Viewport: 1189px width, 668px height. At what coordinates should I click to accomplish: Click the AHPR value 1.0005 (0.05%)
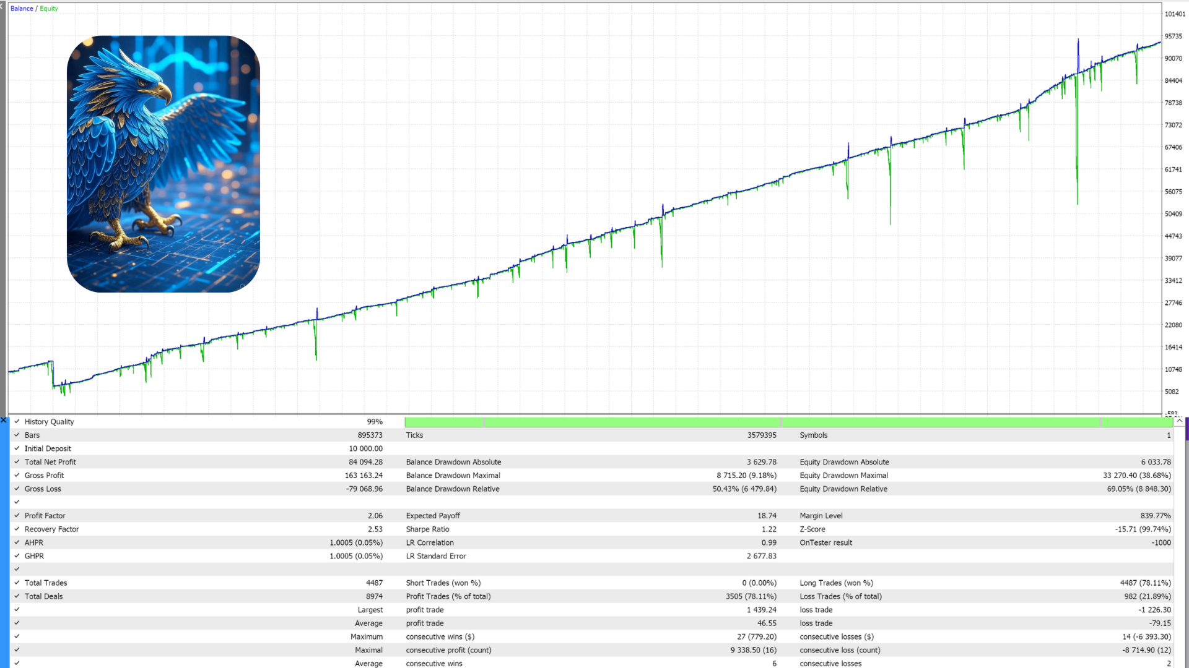pos(356,543)
